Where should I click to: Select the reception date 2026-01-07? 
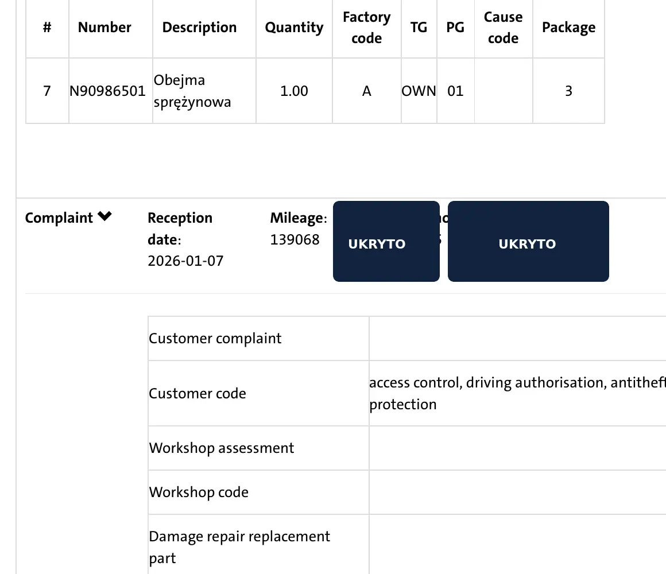(185, 261)
